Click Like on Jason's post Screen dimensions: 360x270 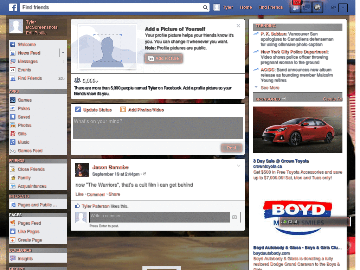click(79, 194)
